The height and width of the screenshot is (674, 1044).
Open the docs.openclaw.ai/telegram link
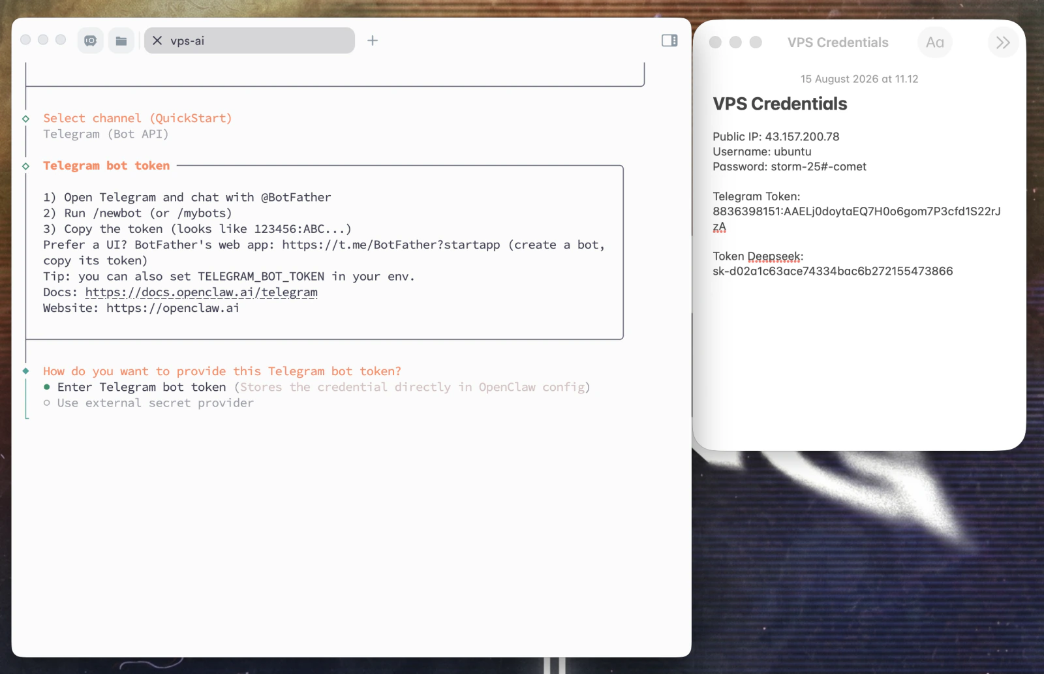201,292
